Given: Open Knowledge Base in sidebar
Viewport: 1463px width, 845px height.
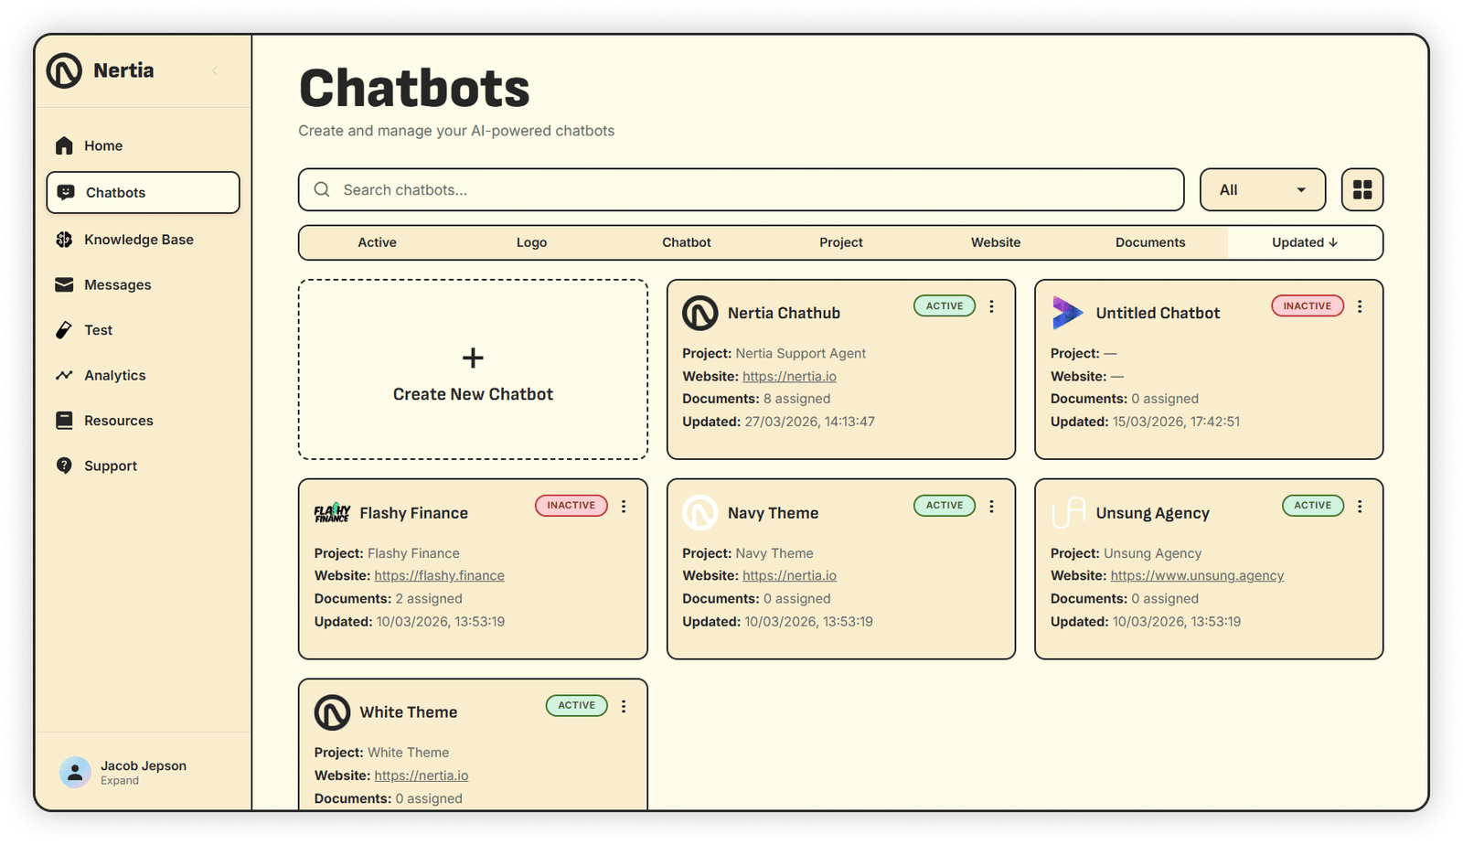Looking at the screenshot, I should coord(138,240).
